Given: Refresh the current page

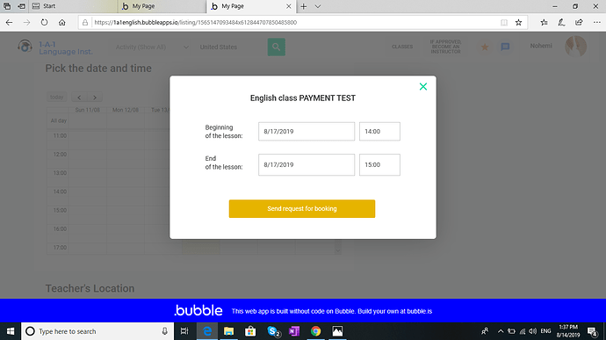Looking at the screenshot, I should [x=44, y=23].
